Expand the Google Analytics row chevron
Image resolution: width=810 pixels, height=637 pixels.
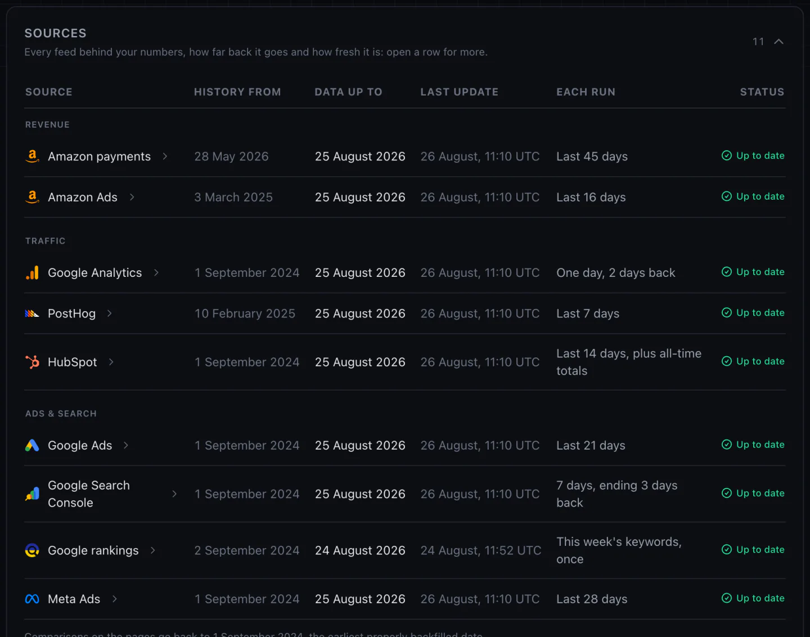pos(156,273)
